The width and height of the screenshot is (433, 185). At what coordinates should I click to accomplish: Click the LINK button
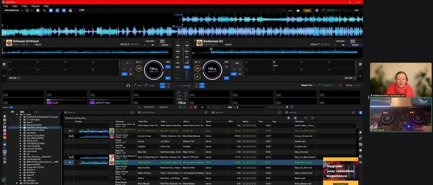tap(82, 10)
